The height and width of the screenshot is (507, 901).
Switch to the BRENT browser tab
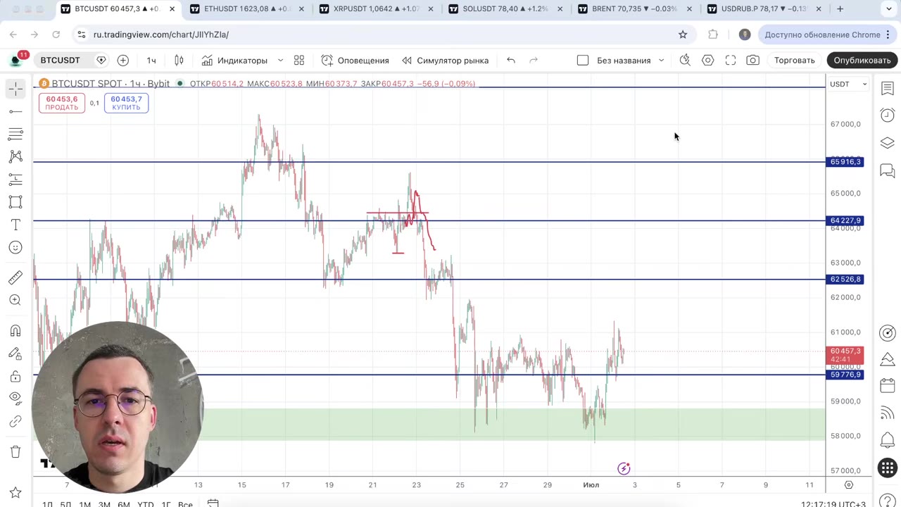(634, 9)
